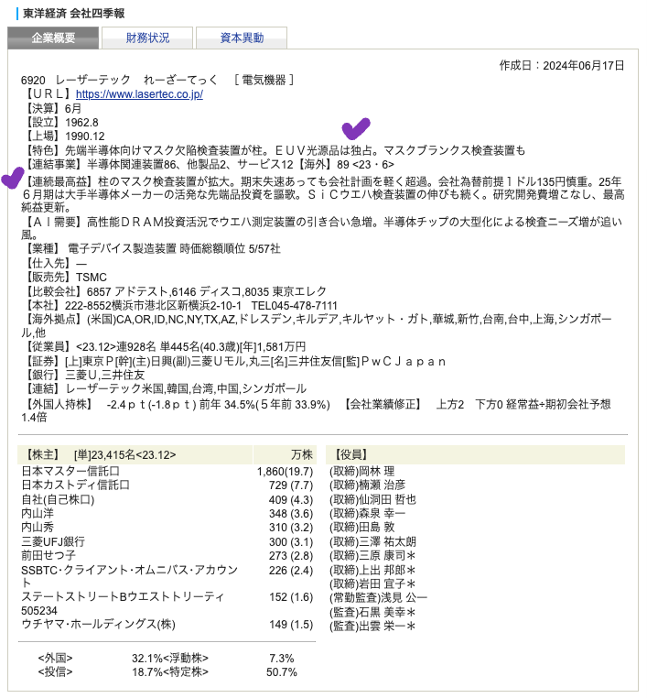Click officer (監査)出雲 栄一

click(372, 626)
